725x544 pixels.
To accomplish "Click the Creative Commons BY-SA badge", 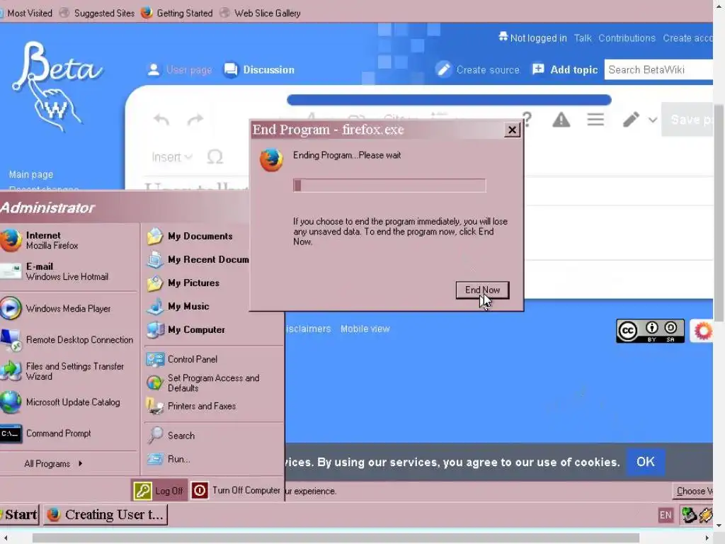I will coord(650,331).
